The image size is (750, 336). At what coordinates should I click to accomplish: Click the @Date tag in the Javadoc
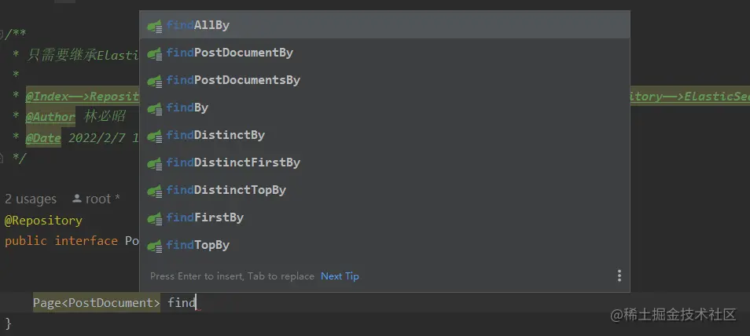point(43,139)
